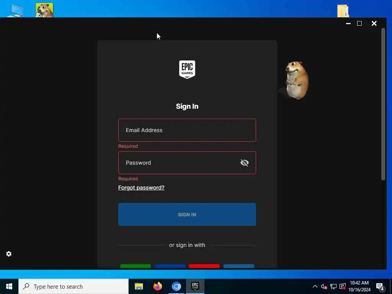392x294 pixels.
Task: Click the tray icon with the red dot
Action: [x=343, y=286]
